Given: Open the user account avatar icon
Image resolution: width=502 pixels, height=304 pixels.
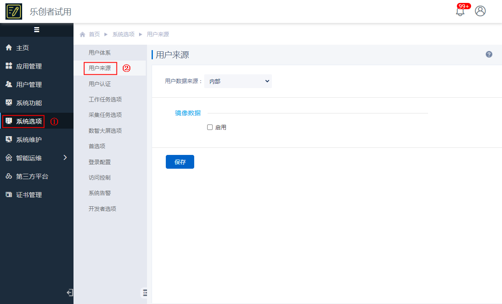Looking at the screenshot, I should 480,11.
